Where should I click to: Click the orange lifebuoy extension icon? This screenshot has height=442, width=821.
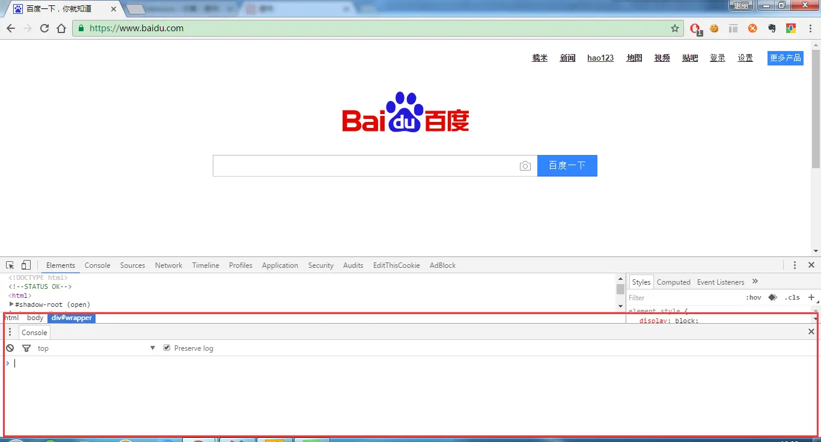click(752, 28)
